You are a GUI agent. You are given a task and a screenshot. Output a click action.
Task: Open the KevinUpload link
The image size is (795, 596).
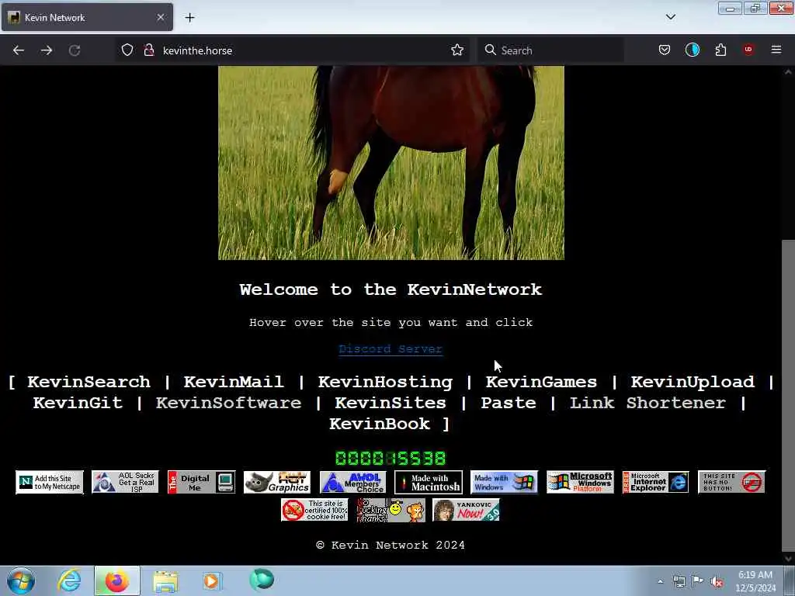692,382
